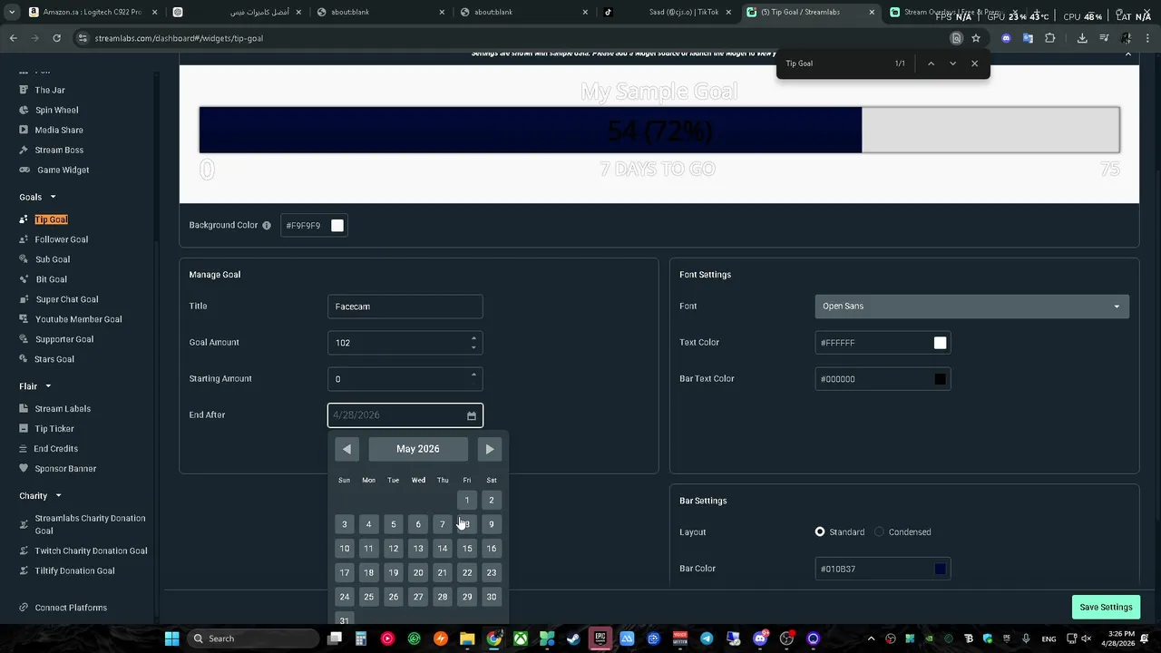Click the Sub Goal star icon
This screenshot has height=653, width=1161.
click(x=24, y=259)
